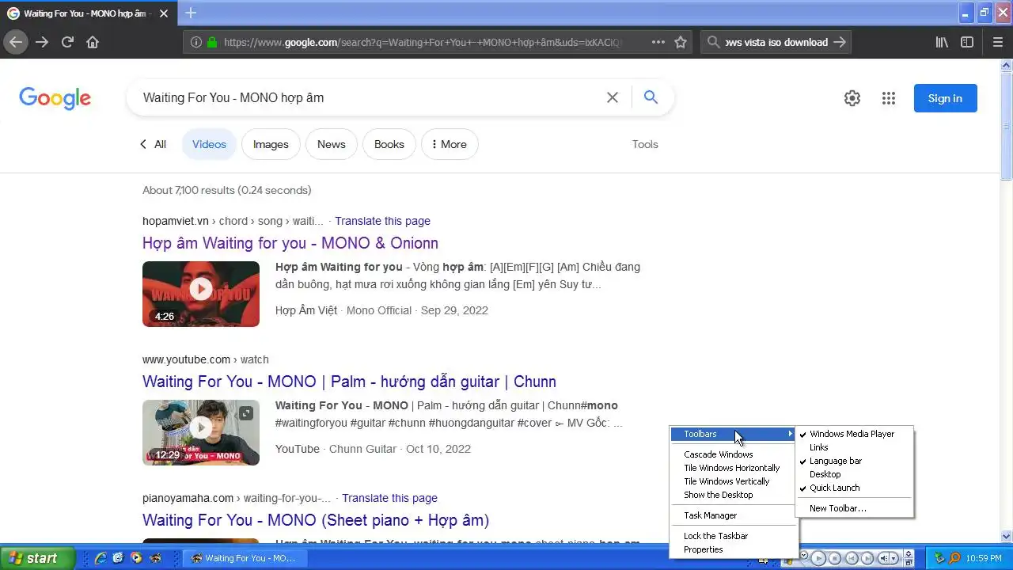Launch Internet Explorer from Quick Launch
The image size is (1013, 570).
pyautogui.click(x=101, y=558)
